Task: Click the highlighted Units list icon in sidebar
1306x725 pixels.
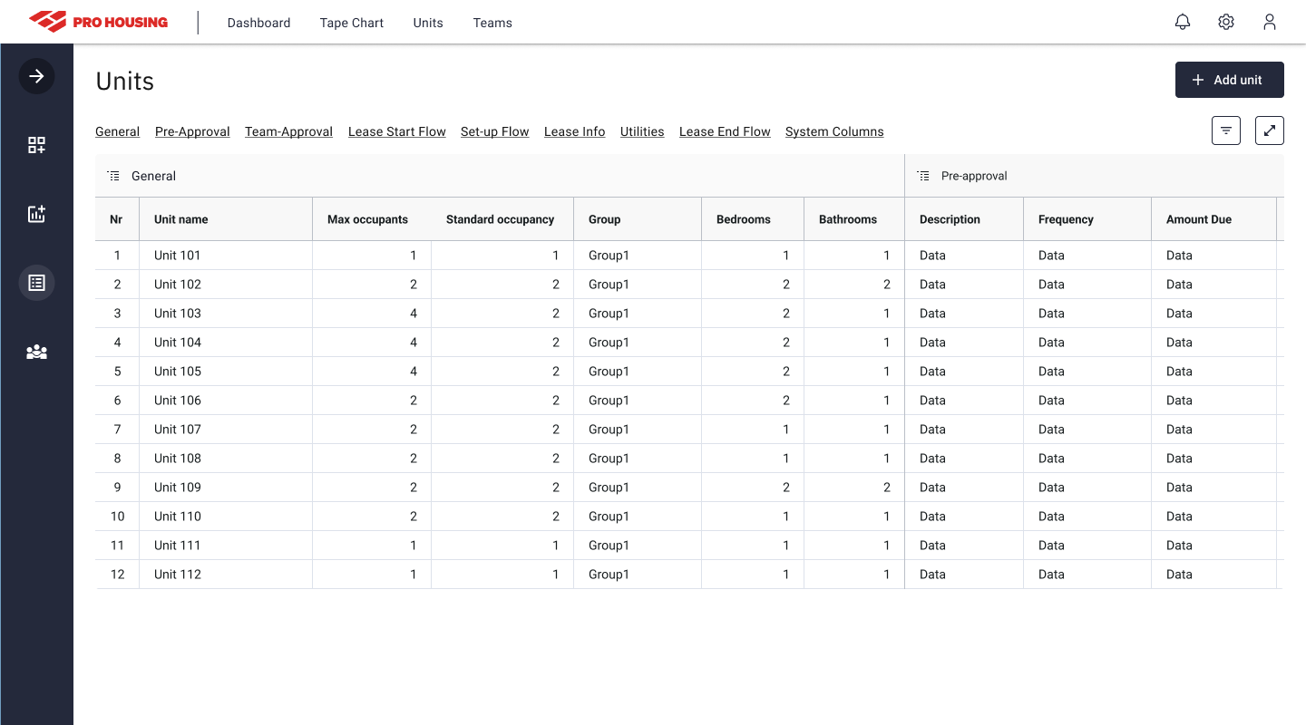Action: (36, 282)
